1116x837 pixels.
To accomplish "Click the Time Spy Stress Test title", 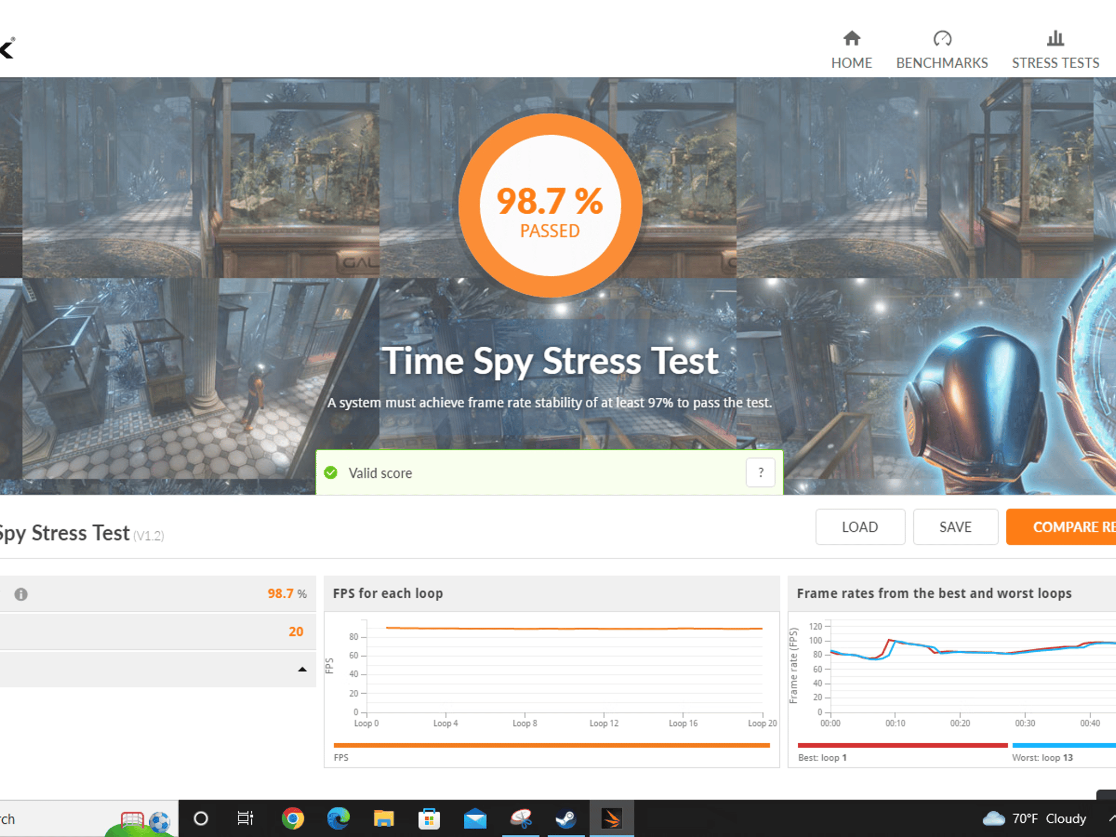I will click(x=550, y=361).
